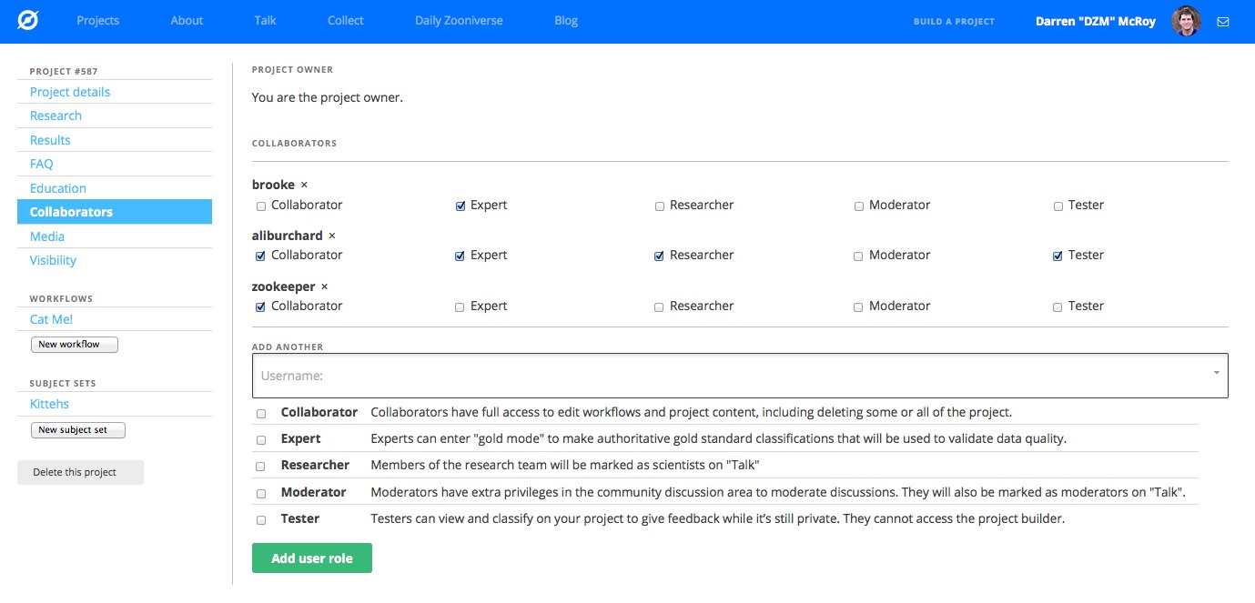Viewport: 1255px width, 603px height.
Task: Remove brooke using the × icon
Action: [304, 185]
